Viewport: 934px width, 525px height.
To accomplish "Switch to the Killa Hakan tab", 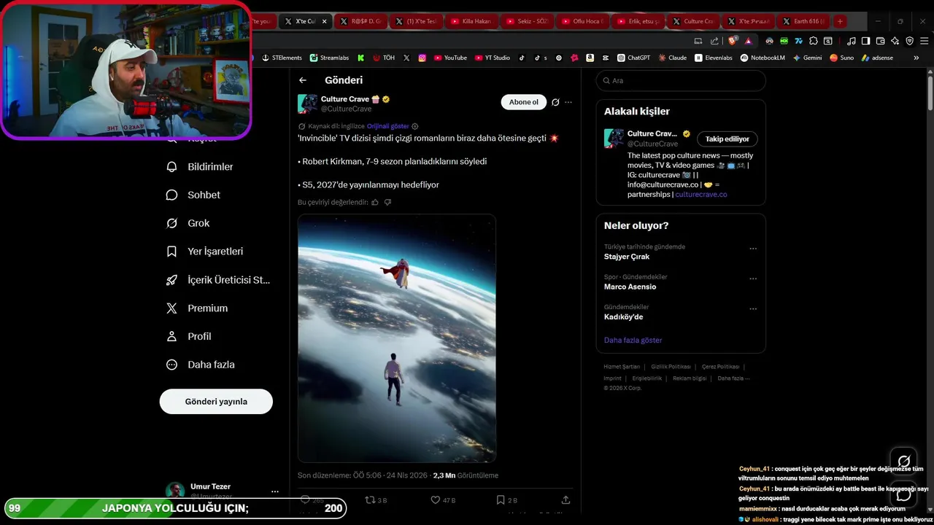I will pyautogui.click(x=471, y=21).
